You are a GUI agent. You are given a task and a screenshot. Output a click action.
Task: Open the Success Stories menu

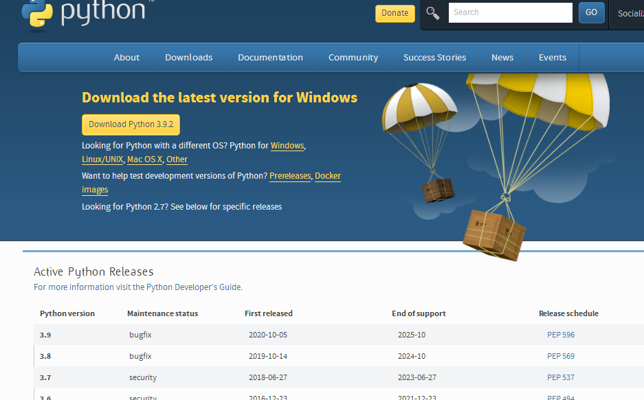pyautogui.click(x=434, y=58)
